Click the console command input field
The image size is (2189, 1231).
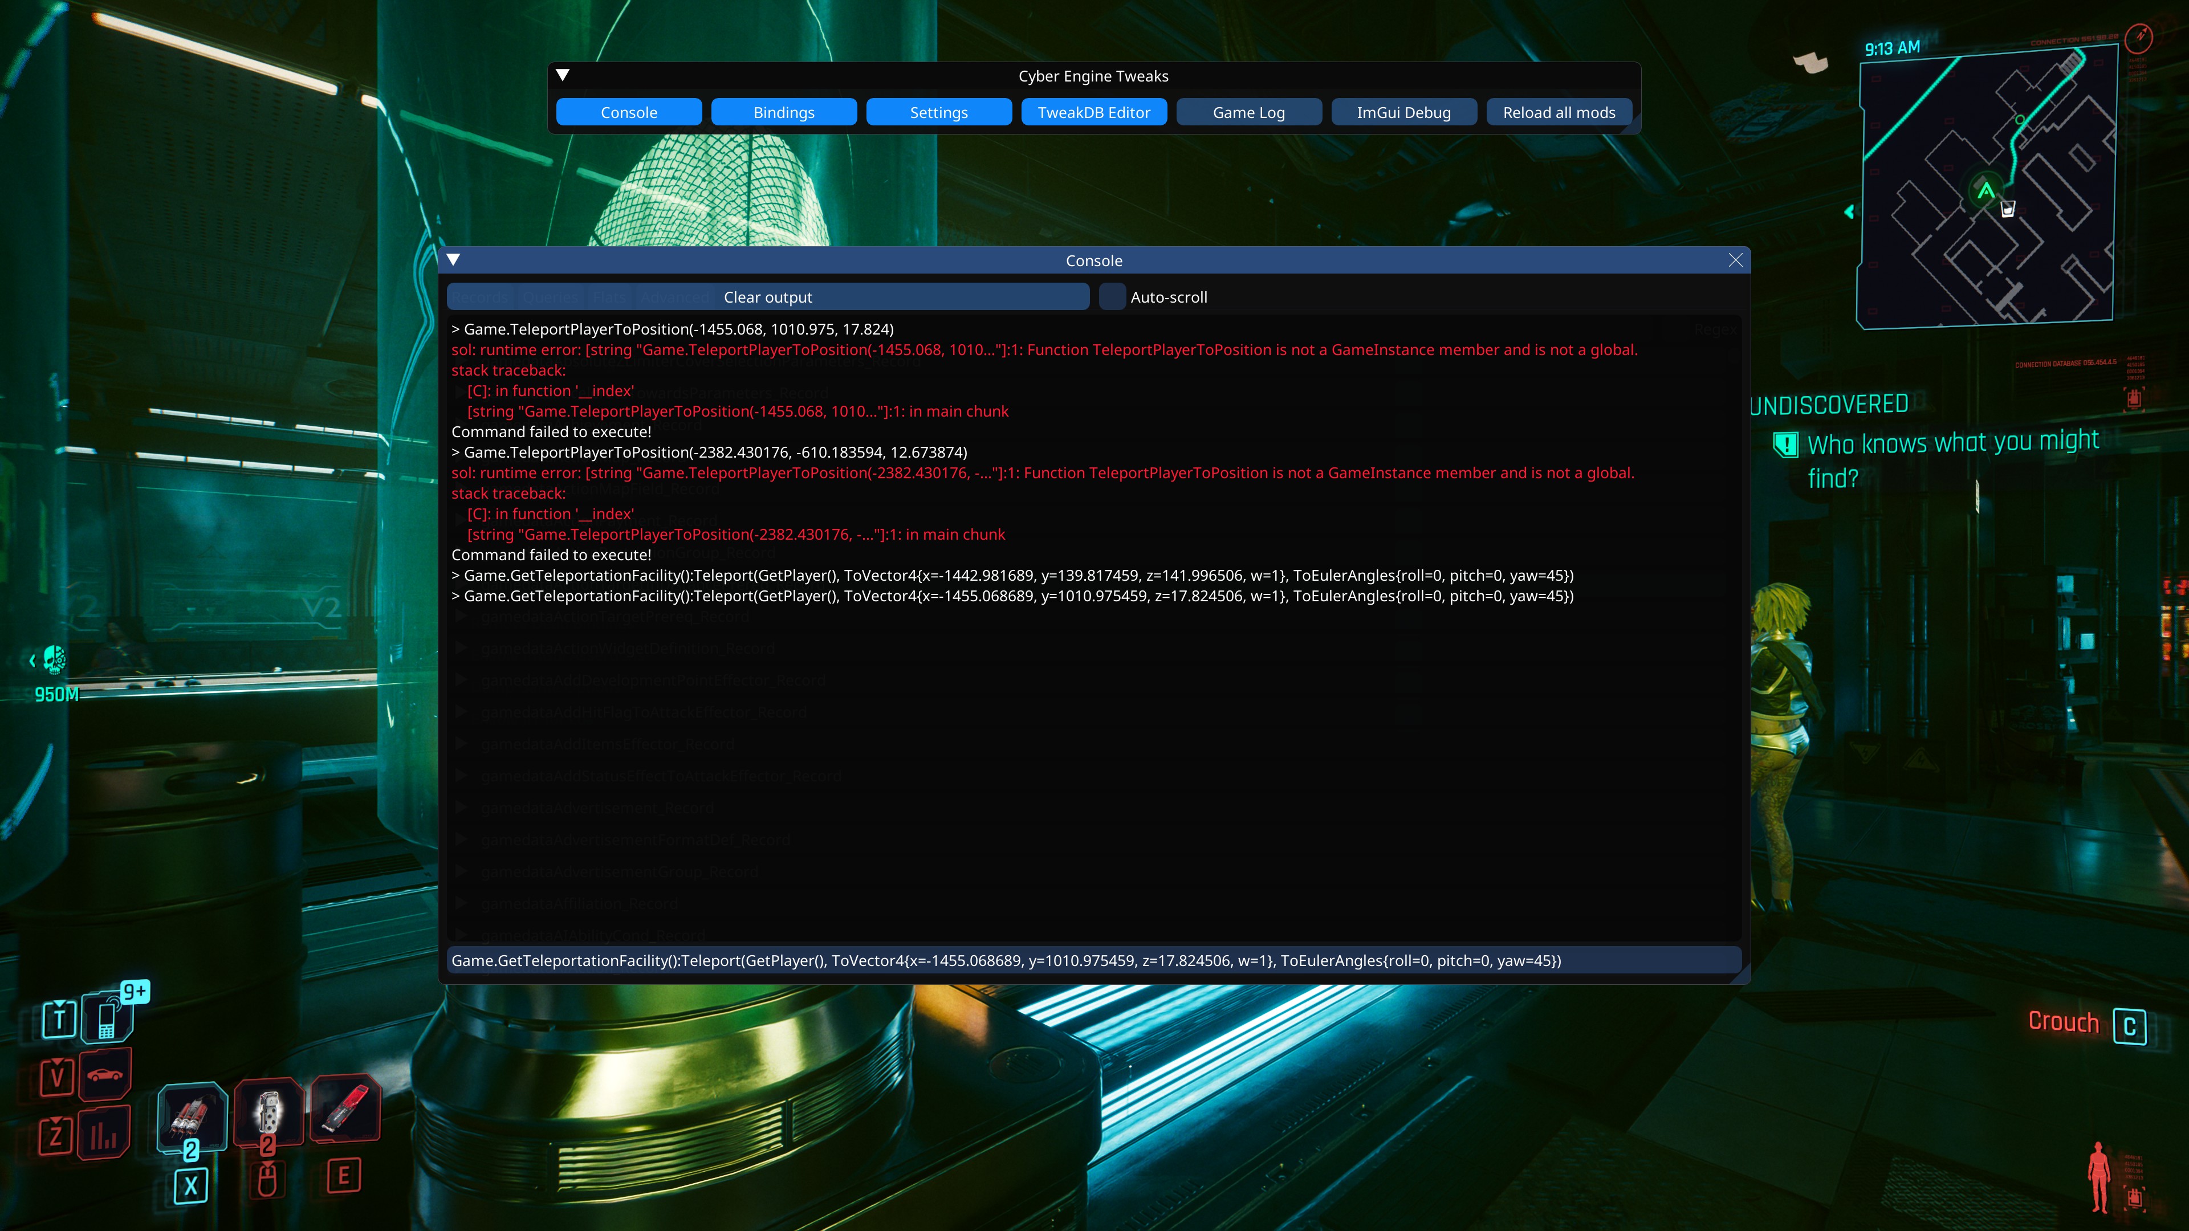coord(1093,960)
